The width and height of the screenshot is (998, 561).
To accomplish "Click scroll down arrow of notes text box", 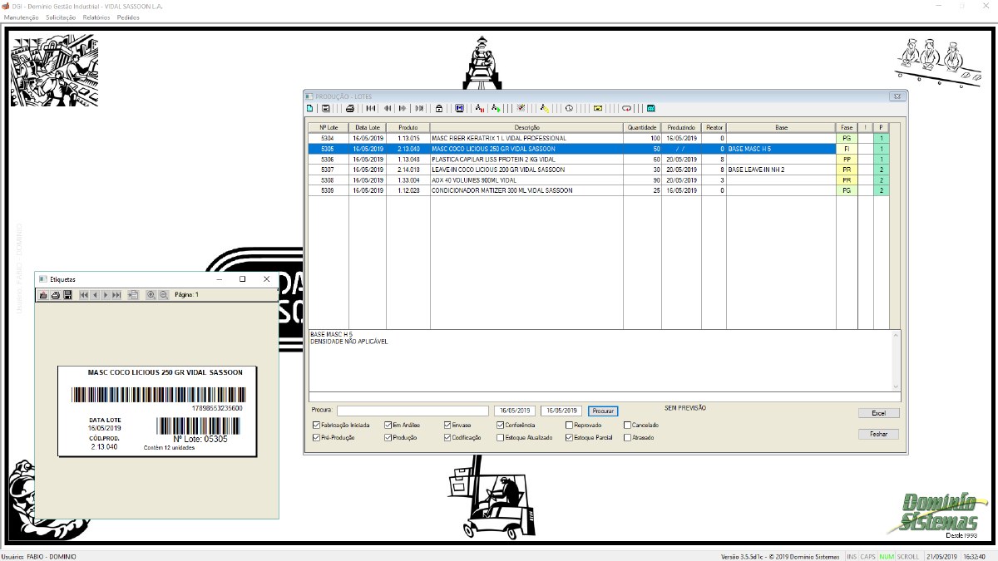I will point(896,386).
